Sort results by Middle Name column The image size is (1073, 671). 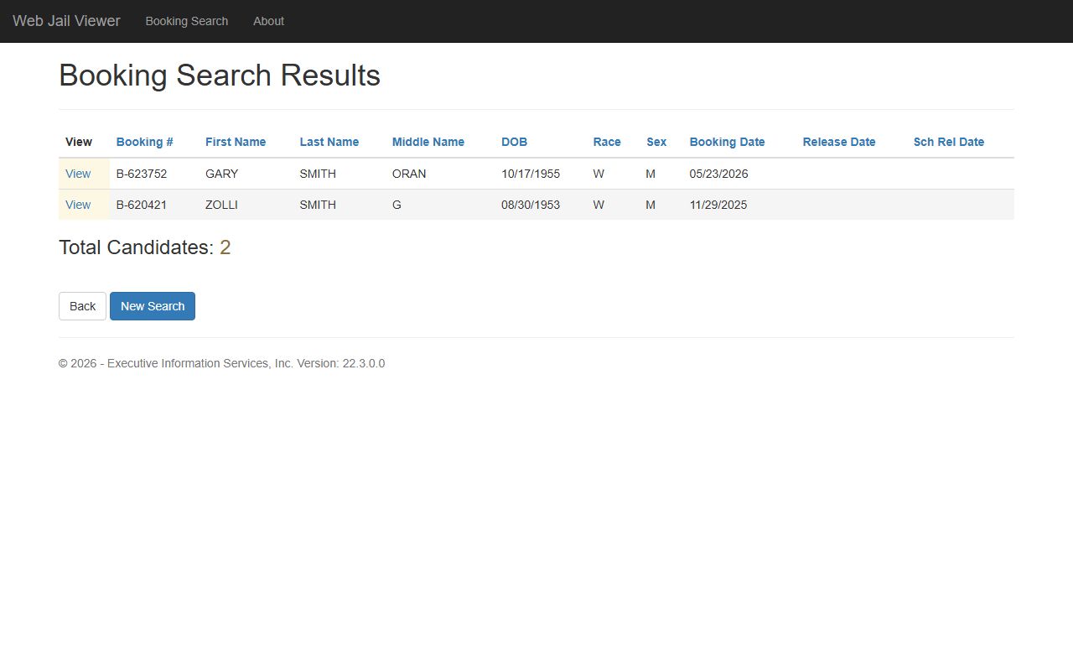click(x=428, y=142)
